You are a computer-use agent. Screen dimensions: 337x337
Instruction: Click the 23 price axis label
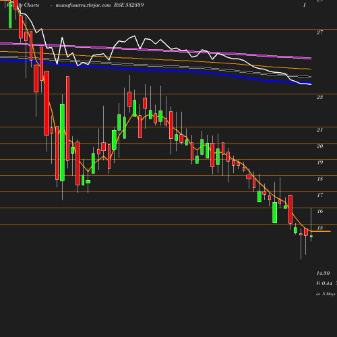pyautogui.click(x=319, y=97)
